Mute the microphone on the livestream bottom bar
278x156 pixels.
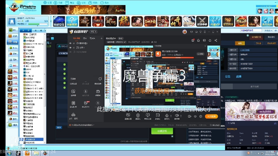point(167,115)
